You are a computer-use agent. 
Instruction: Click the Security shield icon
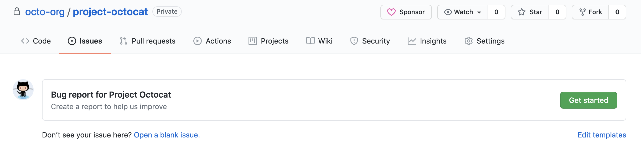click(354, 41)
